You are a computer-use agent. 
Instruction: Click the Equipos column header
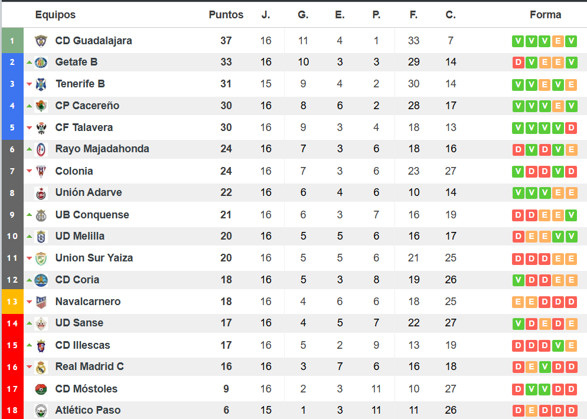point(56,15)
